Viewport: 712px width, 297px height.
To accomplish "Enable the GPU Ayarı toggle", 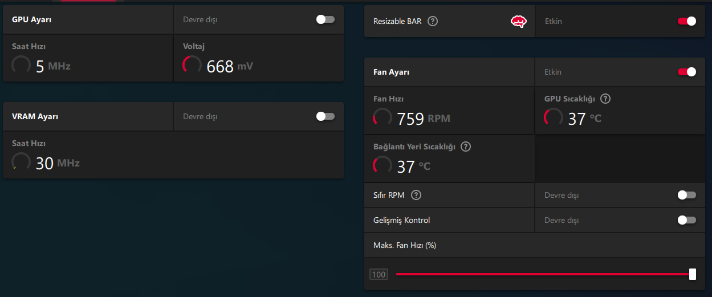I will pyautogui.click(x=326, y=19).
